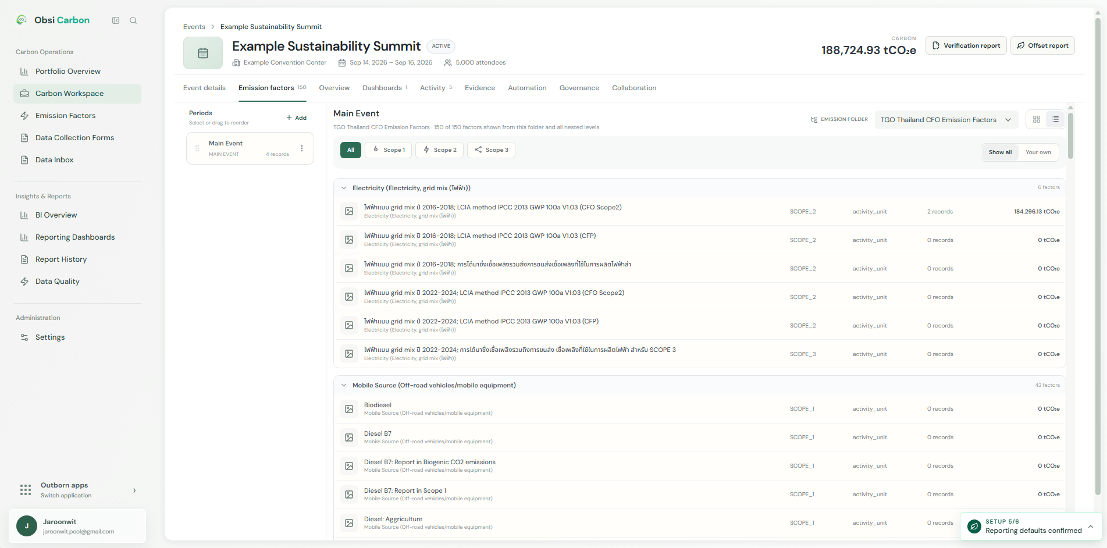1107x548 pixels.
Task: Filter factors by Scope 3
Action: (491, 150)
